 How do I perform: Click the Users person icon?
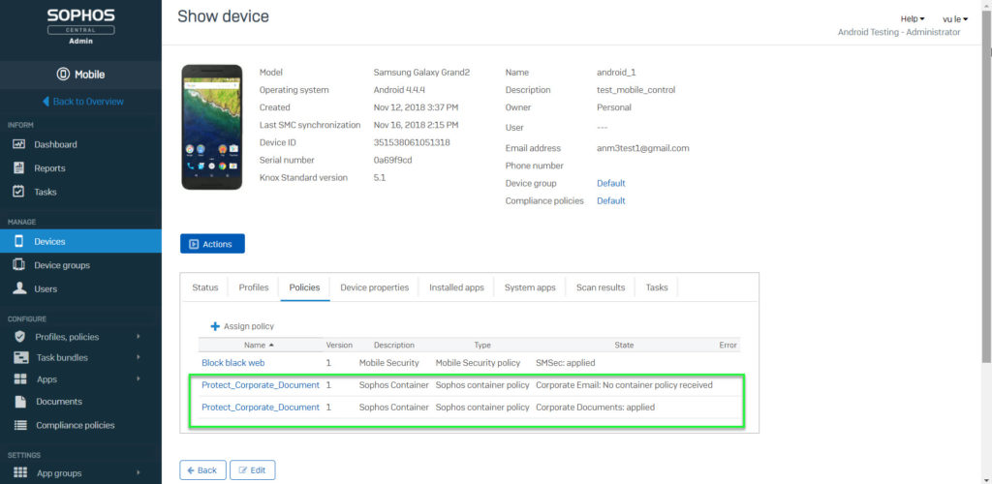[19, 288]
